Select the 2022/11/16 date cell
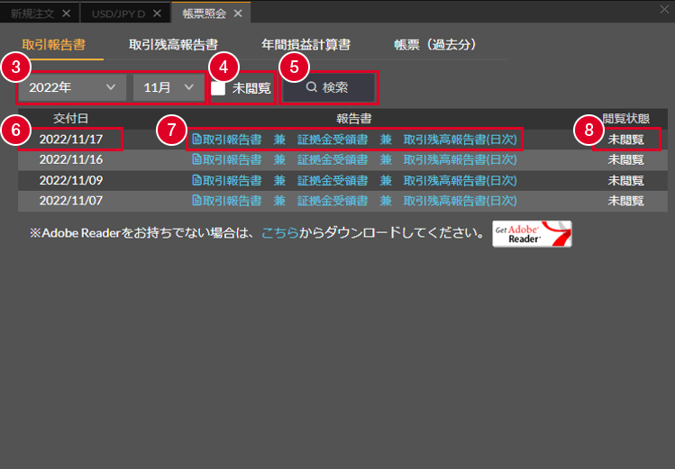675x469 pixels. coord(71,160)
